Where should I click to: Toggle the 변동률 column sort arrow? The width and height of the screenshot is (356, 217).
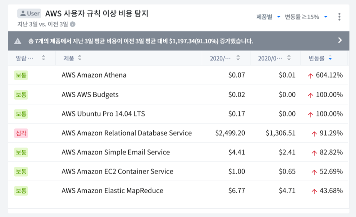330,58
